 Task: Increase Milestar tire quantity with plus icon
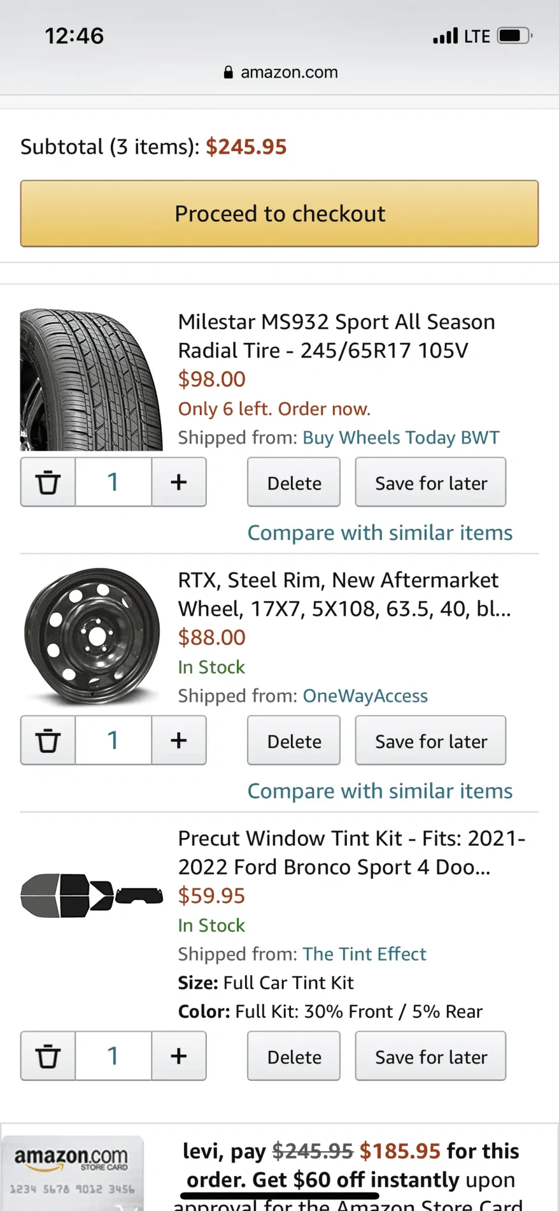(179, 482)
